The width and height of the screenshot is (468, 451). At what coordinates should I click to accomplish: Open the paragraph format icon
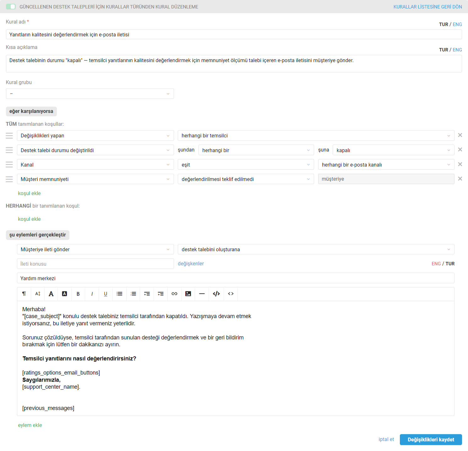pyautogui.click(x=24, y=294)
